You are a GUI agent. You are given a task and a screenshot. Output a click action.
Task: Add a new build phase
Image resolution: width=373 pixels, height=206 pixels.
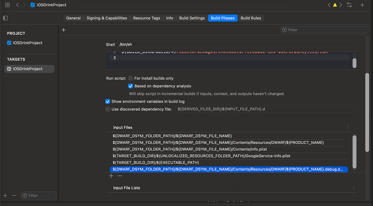[x=63, y=30]
